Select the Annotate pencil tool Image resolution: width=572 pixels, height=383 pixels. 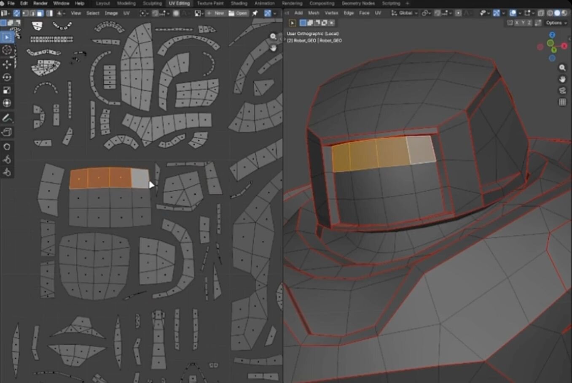(x=7, y=119)
